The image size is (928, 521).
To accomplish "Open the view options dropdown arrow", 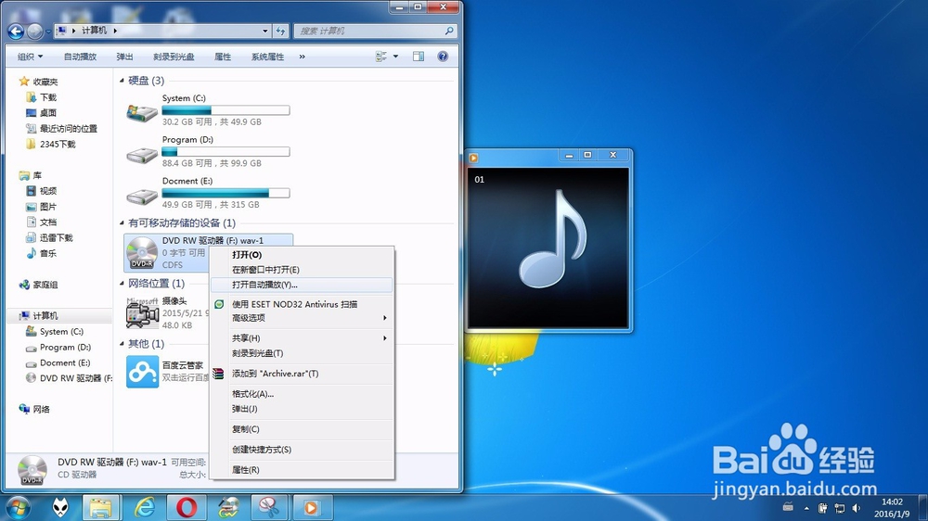I will coord(395,57).
